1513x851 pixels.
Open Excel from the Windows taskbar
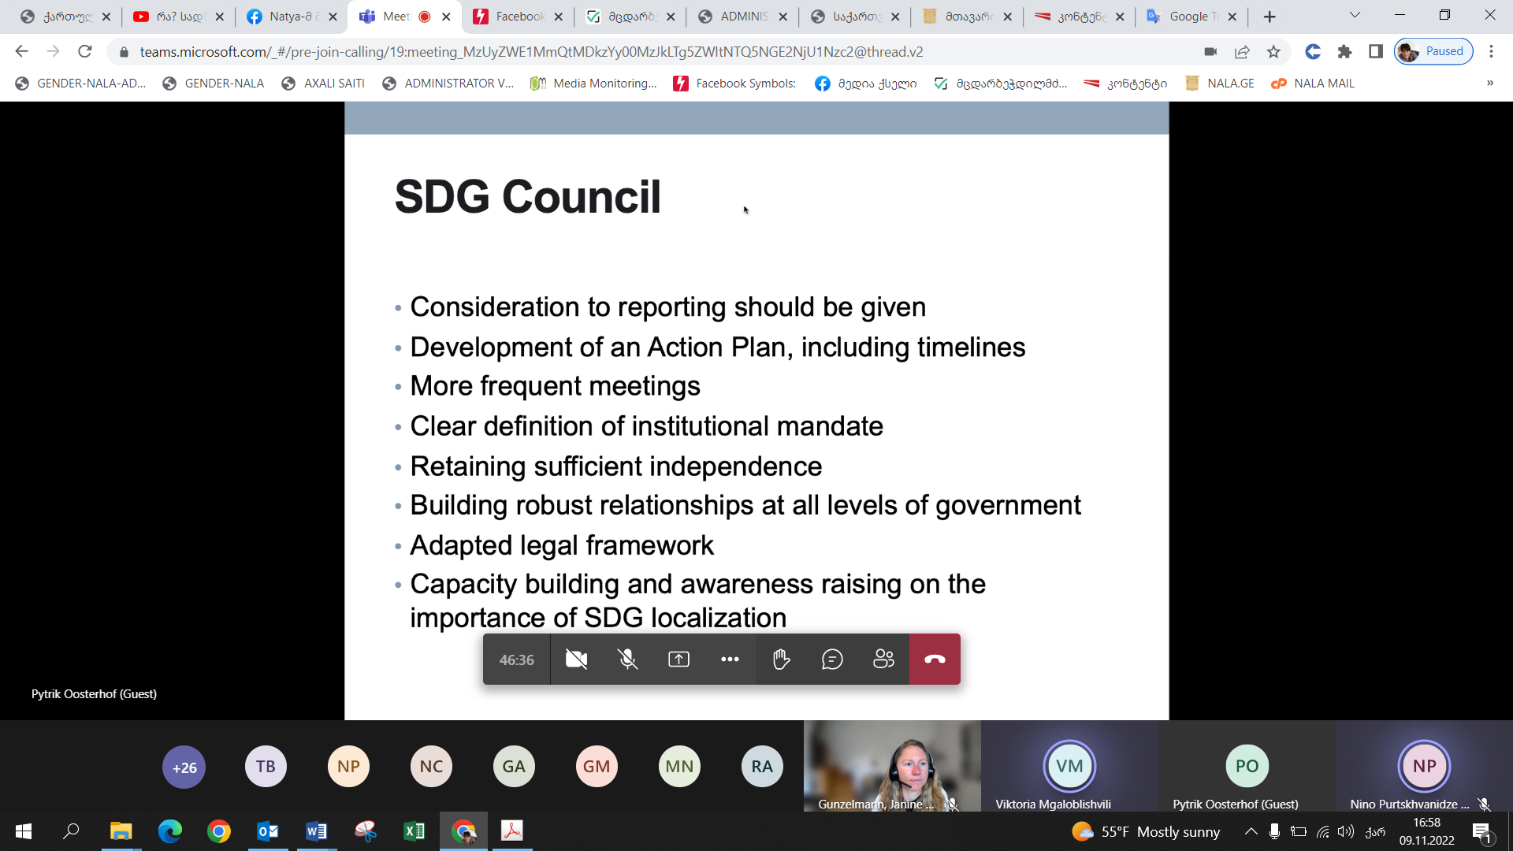(x=414, y=831)
